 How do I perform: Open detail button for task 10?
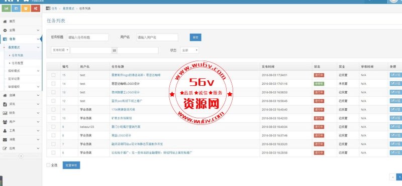tap(396, 118)
